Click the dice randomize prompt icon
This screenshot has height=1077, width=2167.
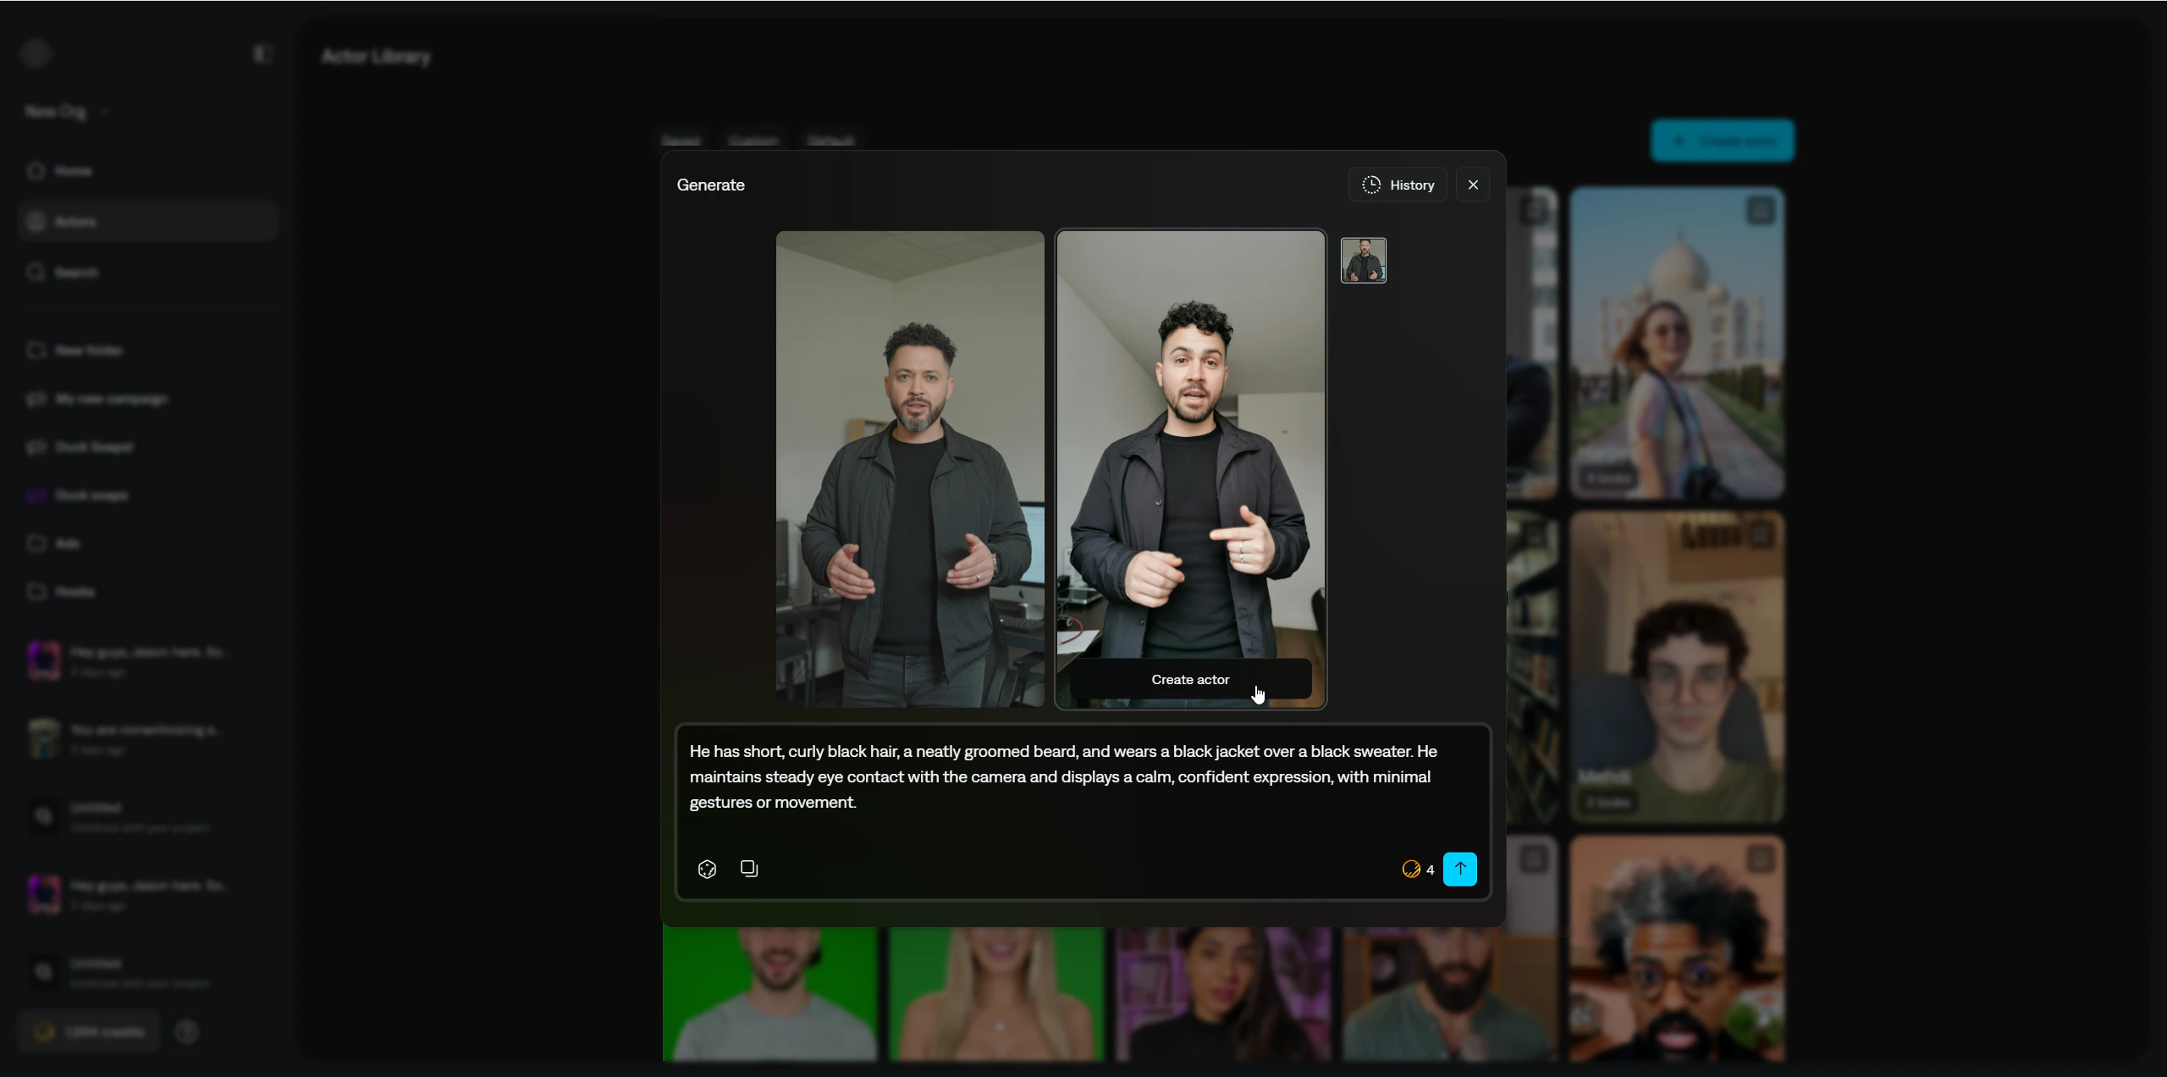707,869
